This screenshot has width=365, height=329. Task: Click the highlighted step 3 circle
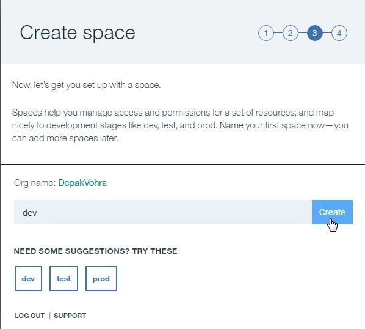click(315, 33)
